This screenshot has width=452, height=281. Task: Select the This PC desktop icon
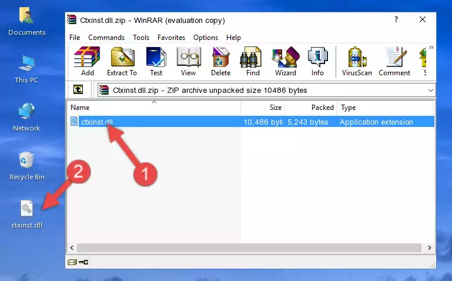click(x=26, y=69)
